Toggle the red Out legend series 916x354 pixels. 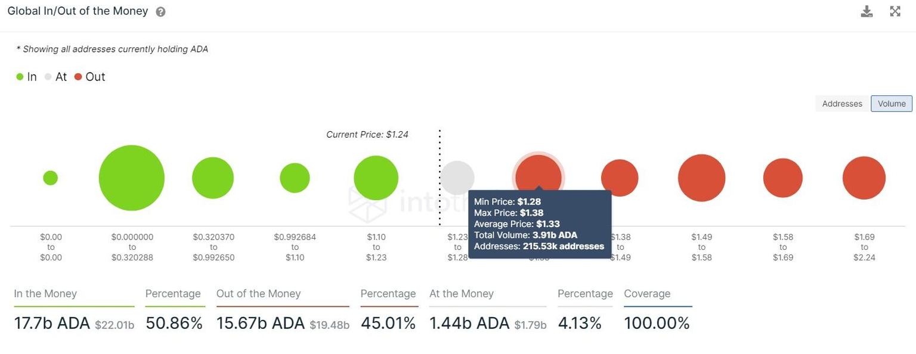[89, 77]
